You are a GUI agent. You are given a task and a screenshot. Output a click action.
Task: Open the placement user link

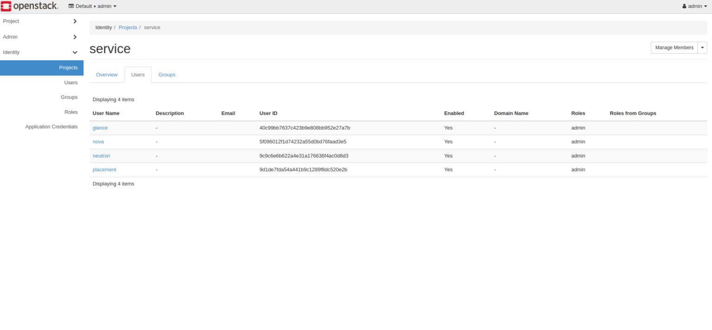pos(104,170)
